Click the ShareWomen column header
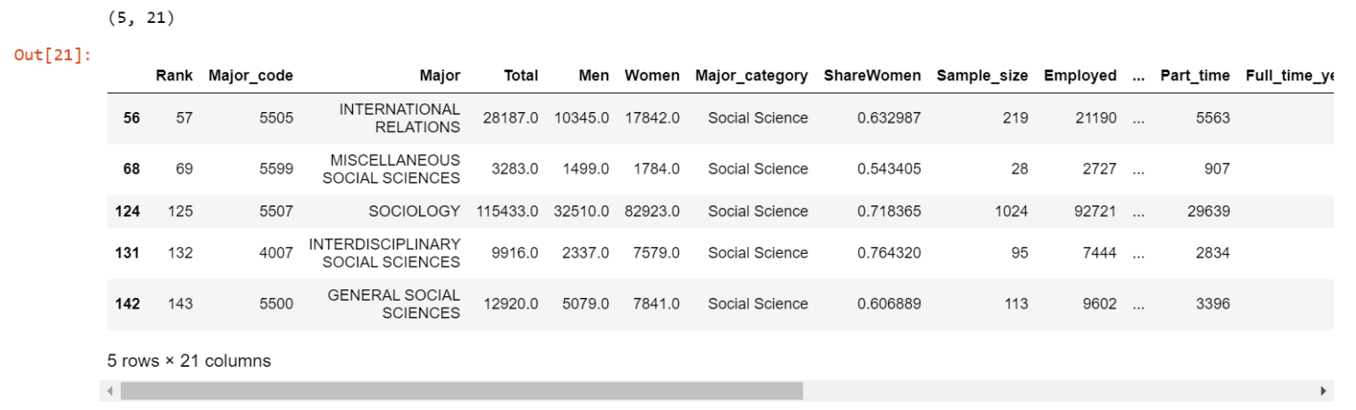 (872, 76)
